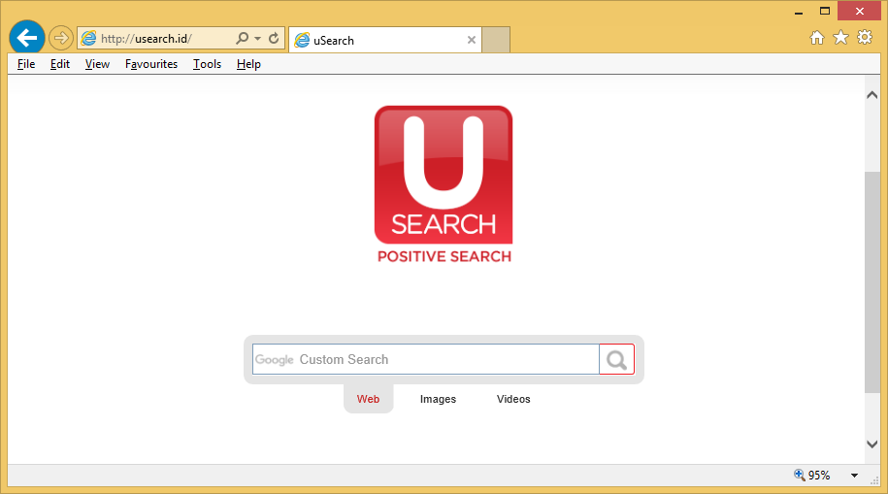Minimize the browser window

click(x=799, y=12)
